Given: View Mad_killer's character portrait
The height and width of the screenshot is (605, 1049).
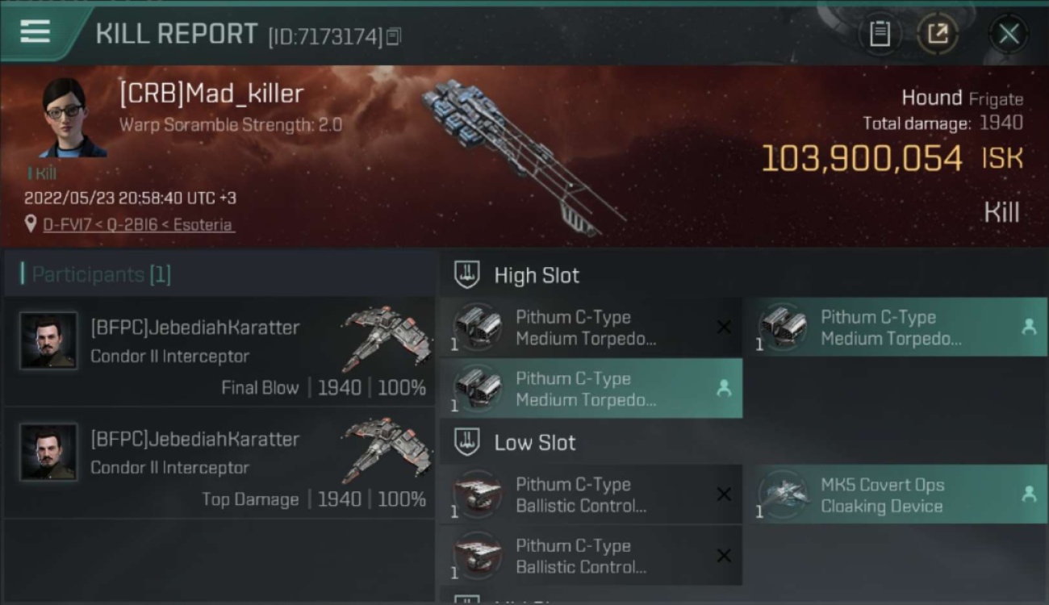Looking at the screenshot, I should pyautogui.click(x=73, y=117).
